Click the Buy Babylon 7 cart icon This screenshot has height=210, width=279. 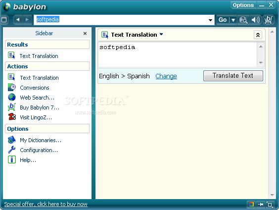(x=12, y=107)
